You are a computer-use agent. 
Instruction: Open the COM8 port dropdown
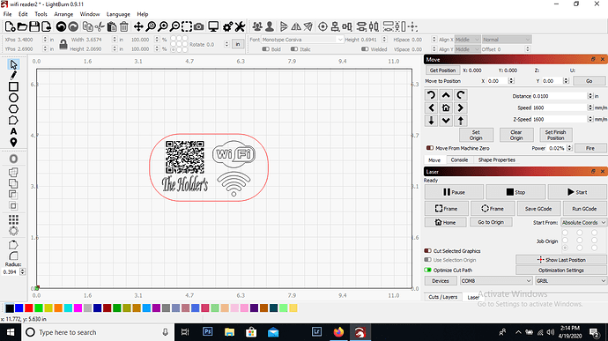click(x=495, y=281)
